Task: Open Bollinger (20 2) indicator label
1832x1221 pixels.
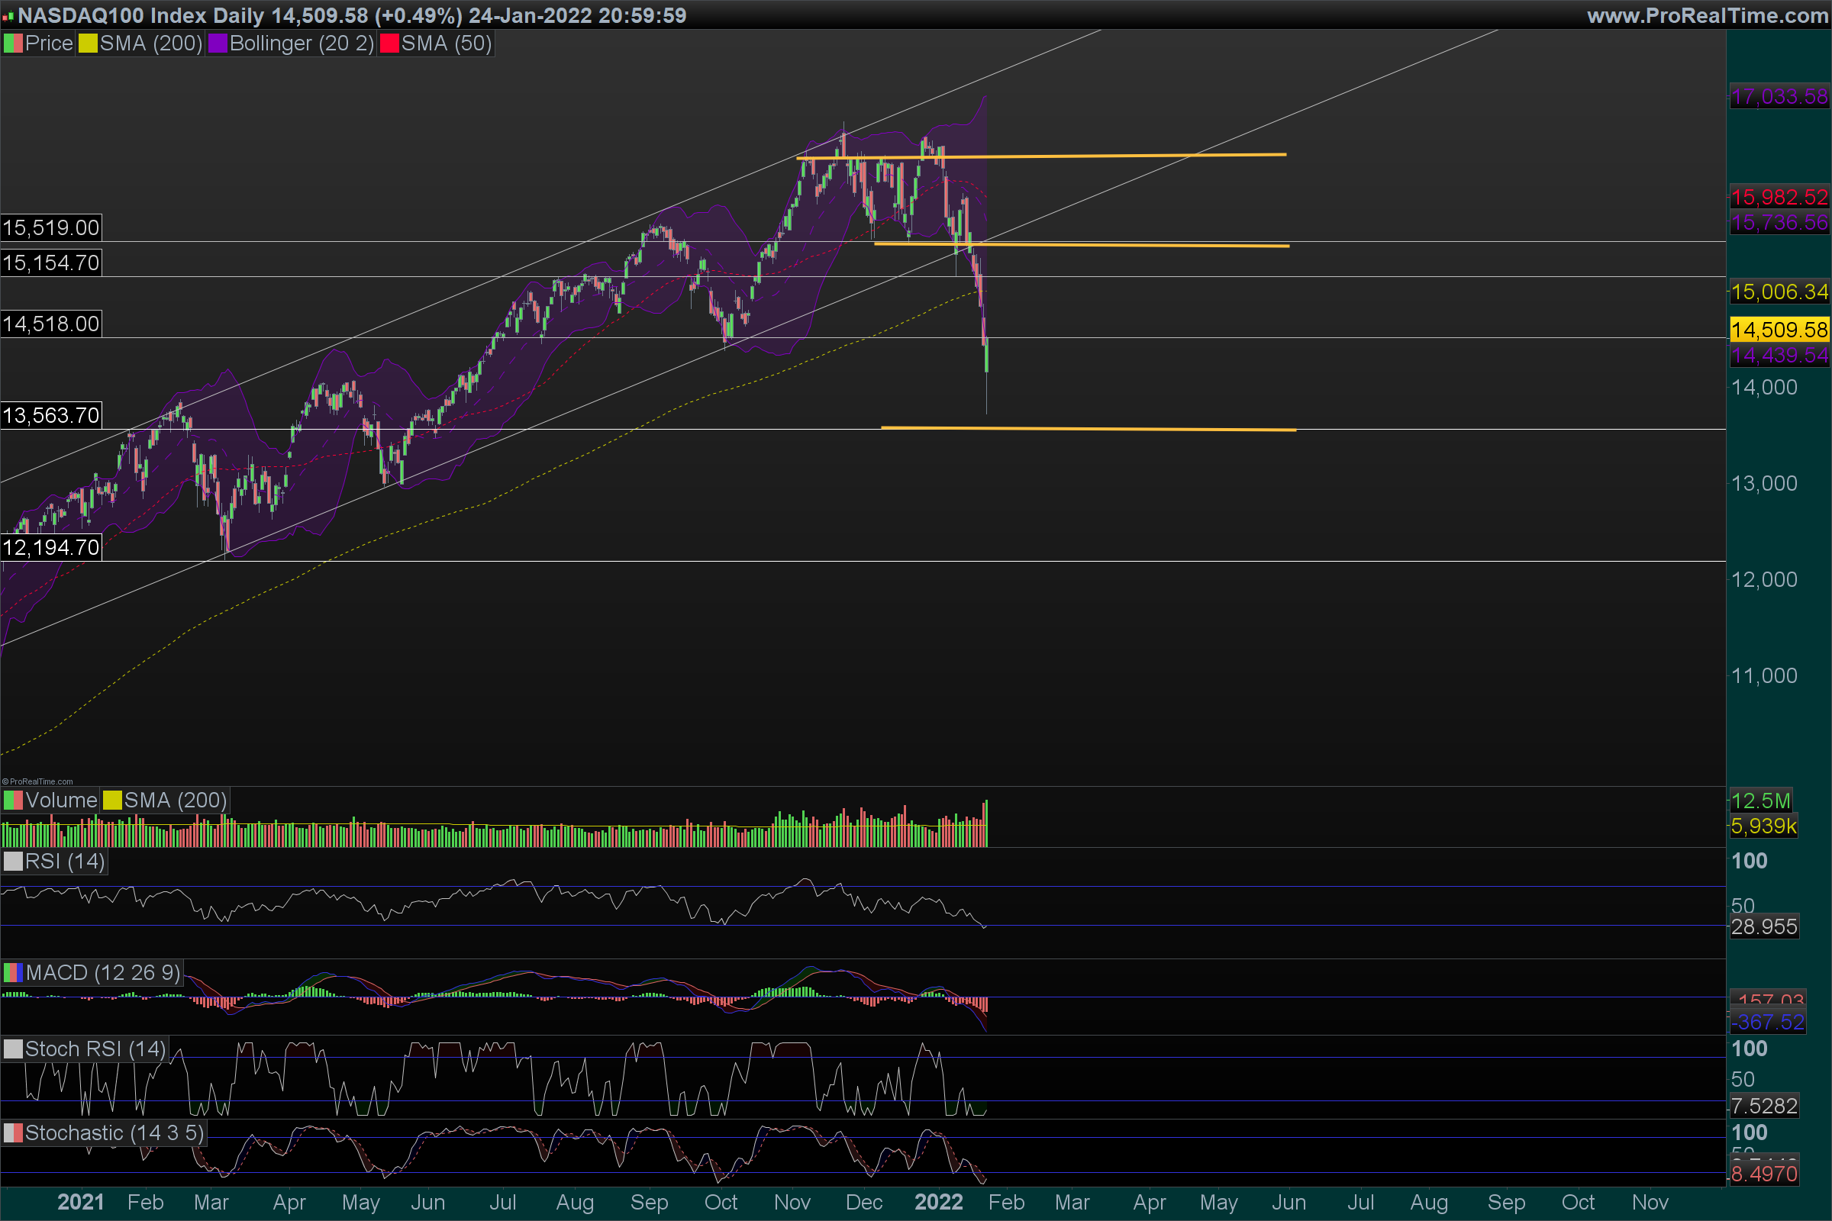Action: [x=302, y=43]
